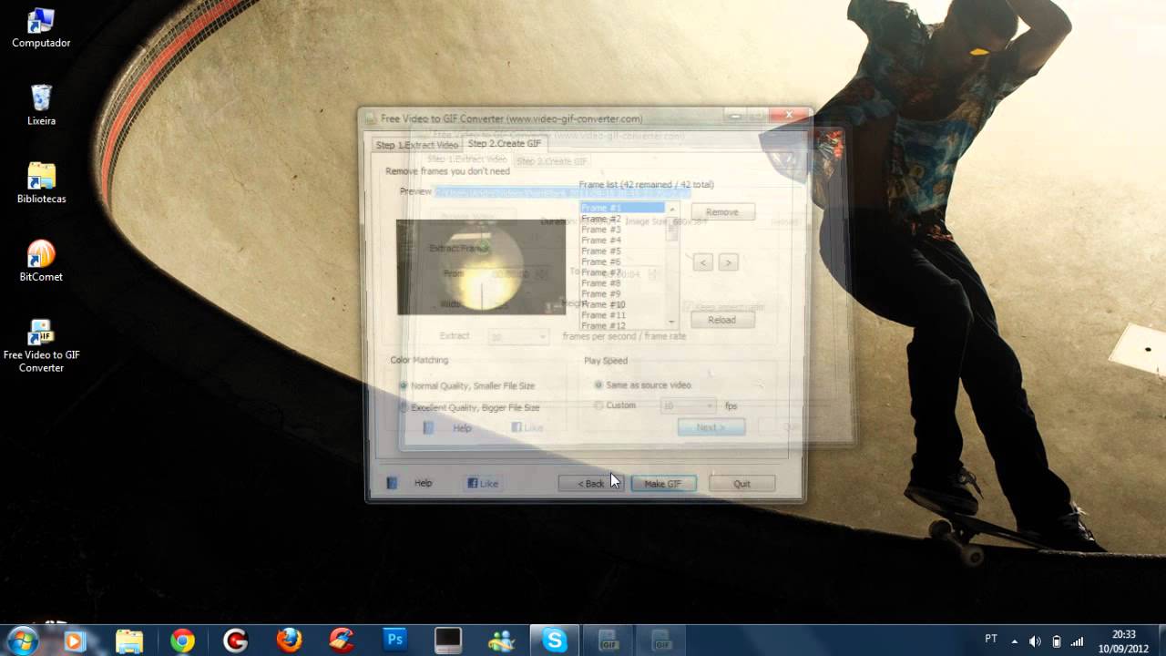The image size is (1166, 656).
Task: Open CCleaner from the taskbar
Action: pos(342,641)
